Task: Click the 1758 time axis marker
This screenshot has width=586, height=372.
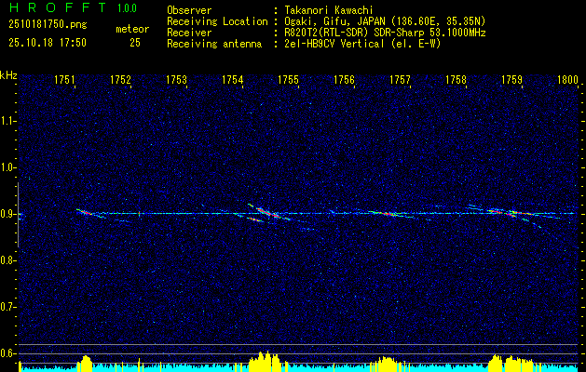Action: tap(457, 80)
